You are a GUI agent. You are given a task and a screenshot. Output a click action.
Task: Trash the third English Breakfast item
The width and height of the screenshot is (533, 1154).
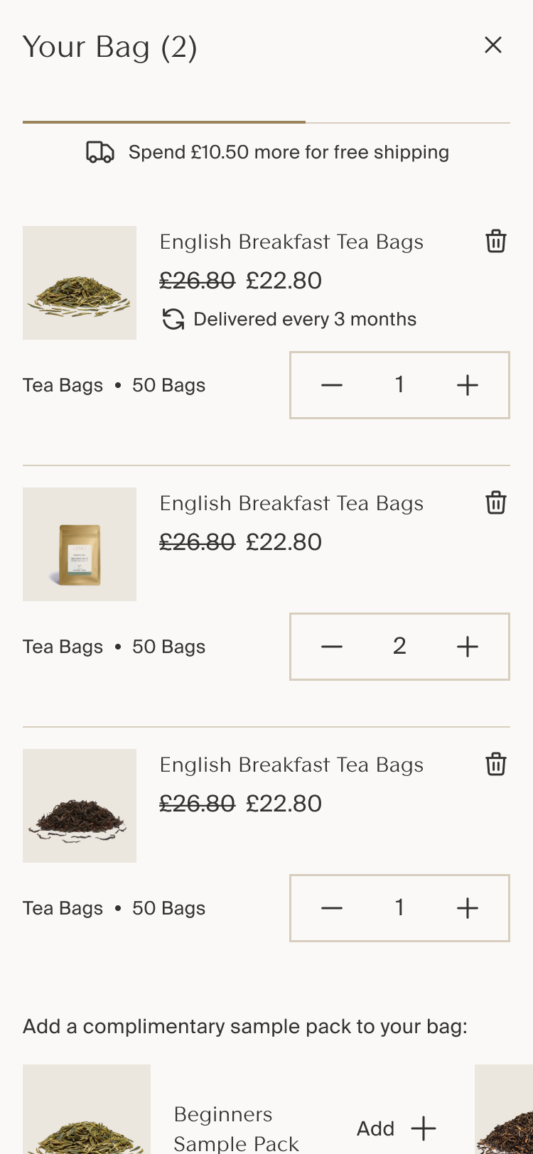point(495,765)
